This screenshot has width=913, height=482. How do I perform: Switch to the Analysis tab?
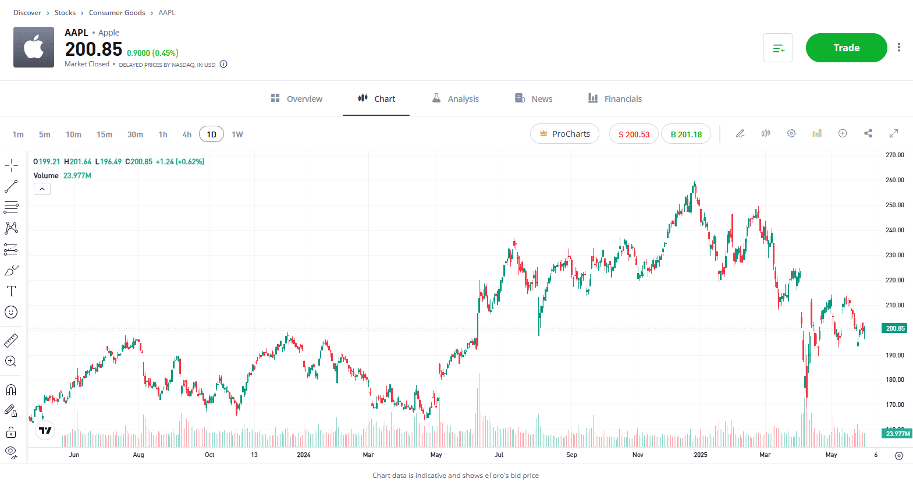(456, 98)
